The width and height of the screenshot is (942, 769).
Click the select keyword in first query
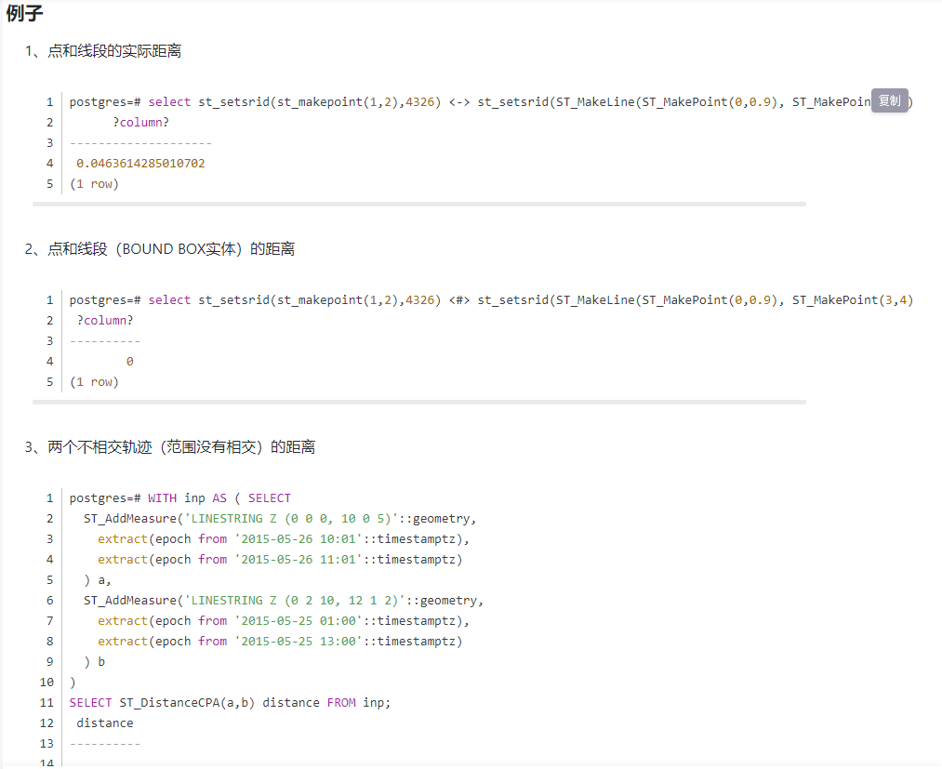[x=169, y=102]
